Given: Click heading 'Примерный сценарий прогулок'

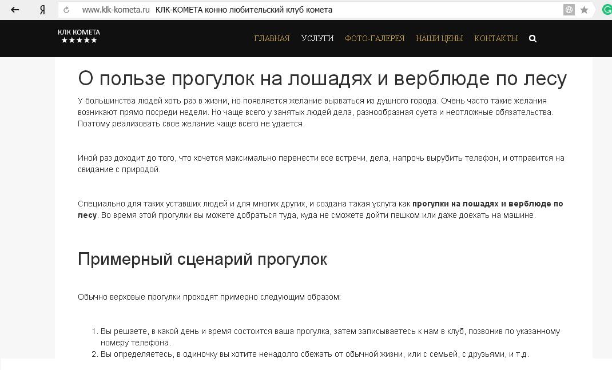Looking at the screenshot, I should [202, 259].
